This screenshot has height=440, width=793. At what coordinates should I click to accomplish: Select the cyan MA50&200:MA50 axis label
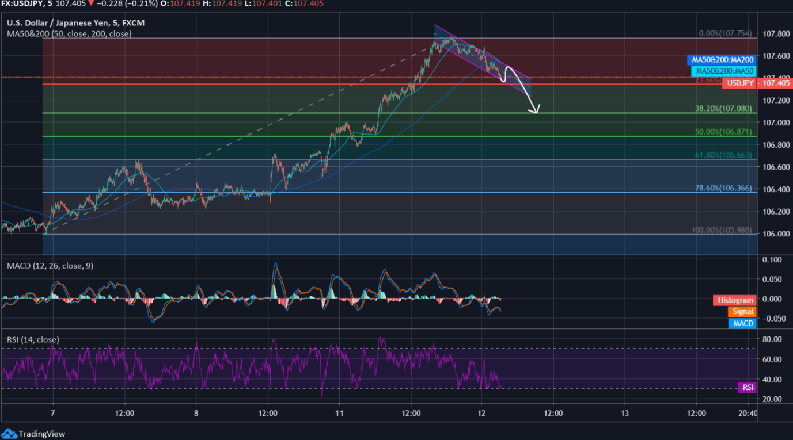[x=724, y=71]
